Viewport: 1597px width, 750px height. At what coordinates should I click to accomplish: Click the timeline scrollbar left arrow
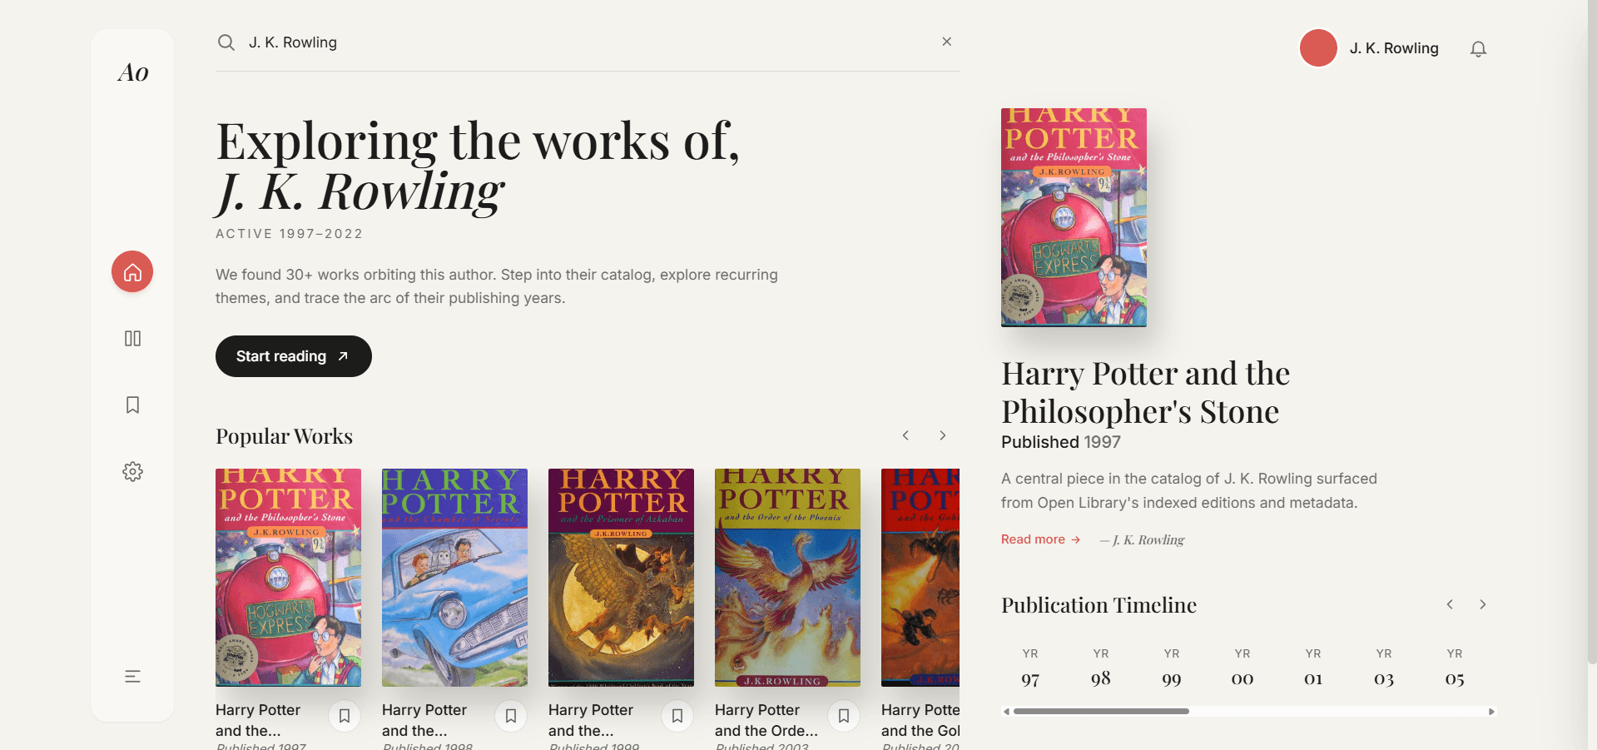tap(1006, 712)
